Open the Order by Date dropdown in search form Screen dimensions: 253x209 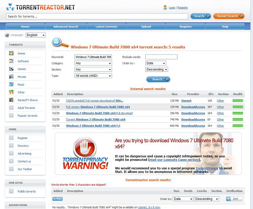click(x=156, y=63)
